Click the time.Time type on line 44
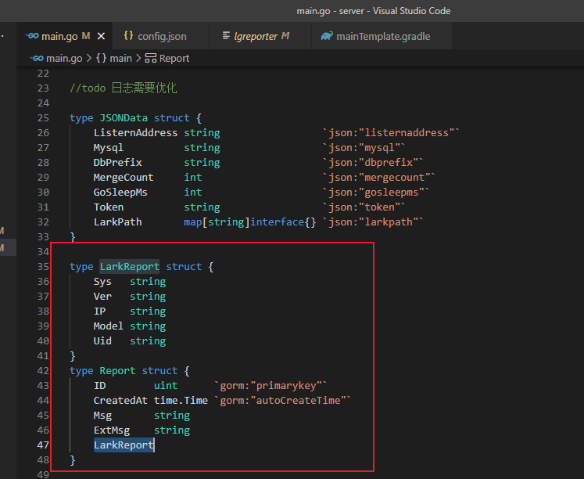The width and height of the screenshot is (584, 479). 181,401
